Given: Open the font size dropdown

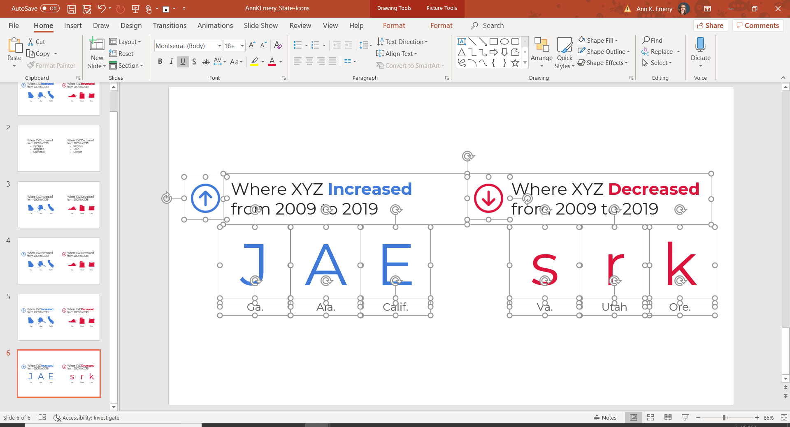Looking at the screenshot, I should pyautogui.click(x=241, y=46).
